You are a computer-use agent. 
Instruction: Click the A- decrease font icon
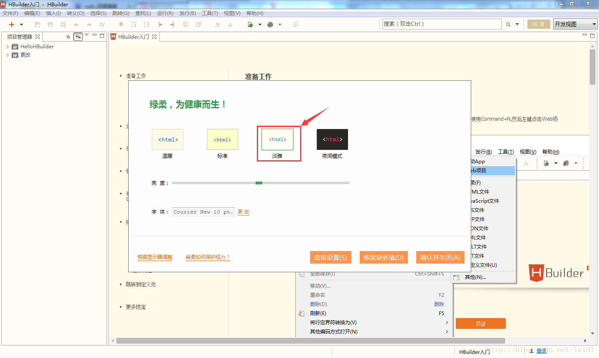point(231,25)
